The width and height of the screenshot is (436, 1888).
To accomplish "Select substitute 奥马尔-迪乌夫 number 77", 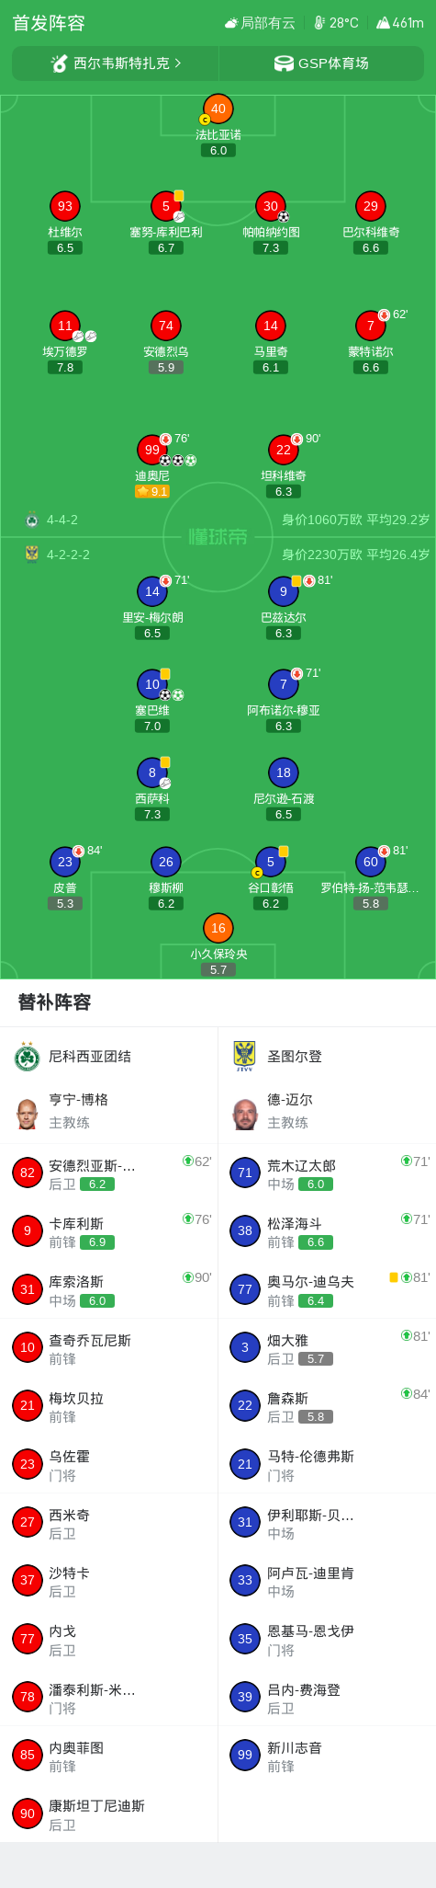I will 327,1290.
